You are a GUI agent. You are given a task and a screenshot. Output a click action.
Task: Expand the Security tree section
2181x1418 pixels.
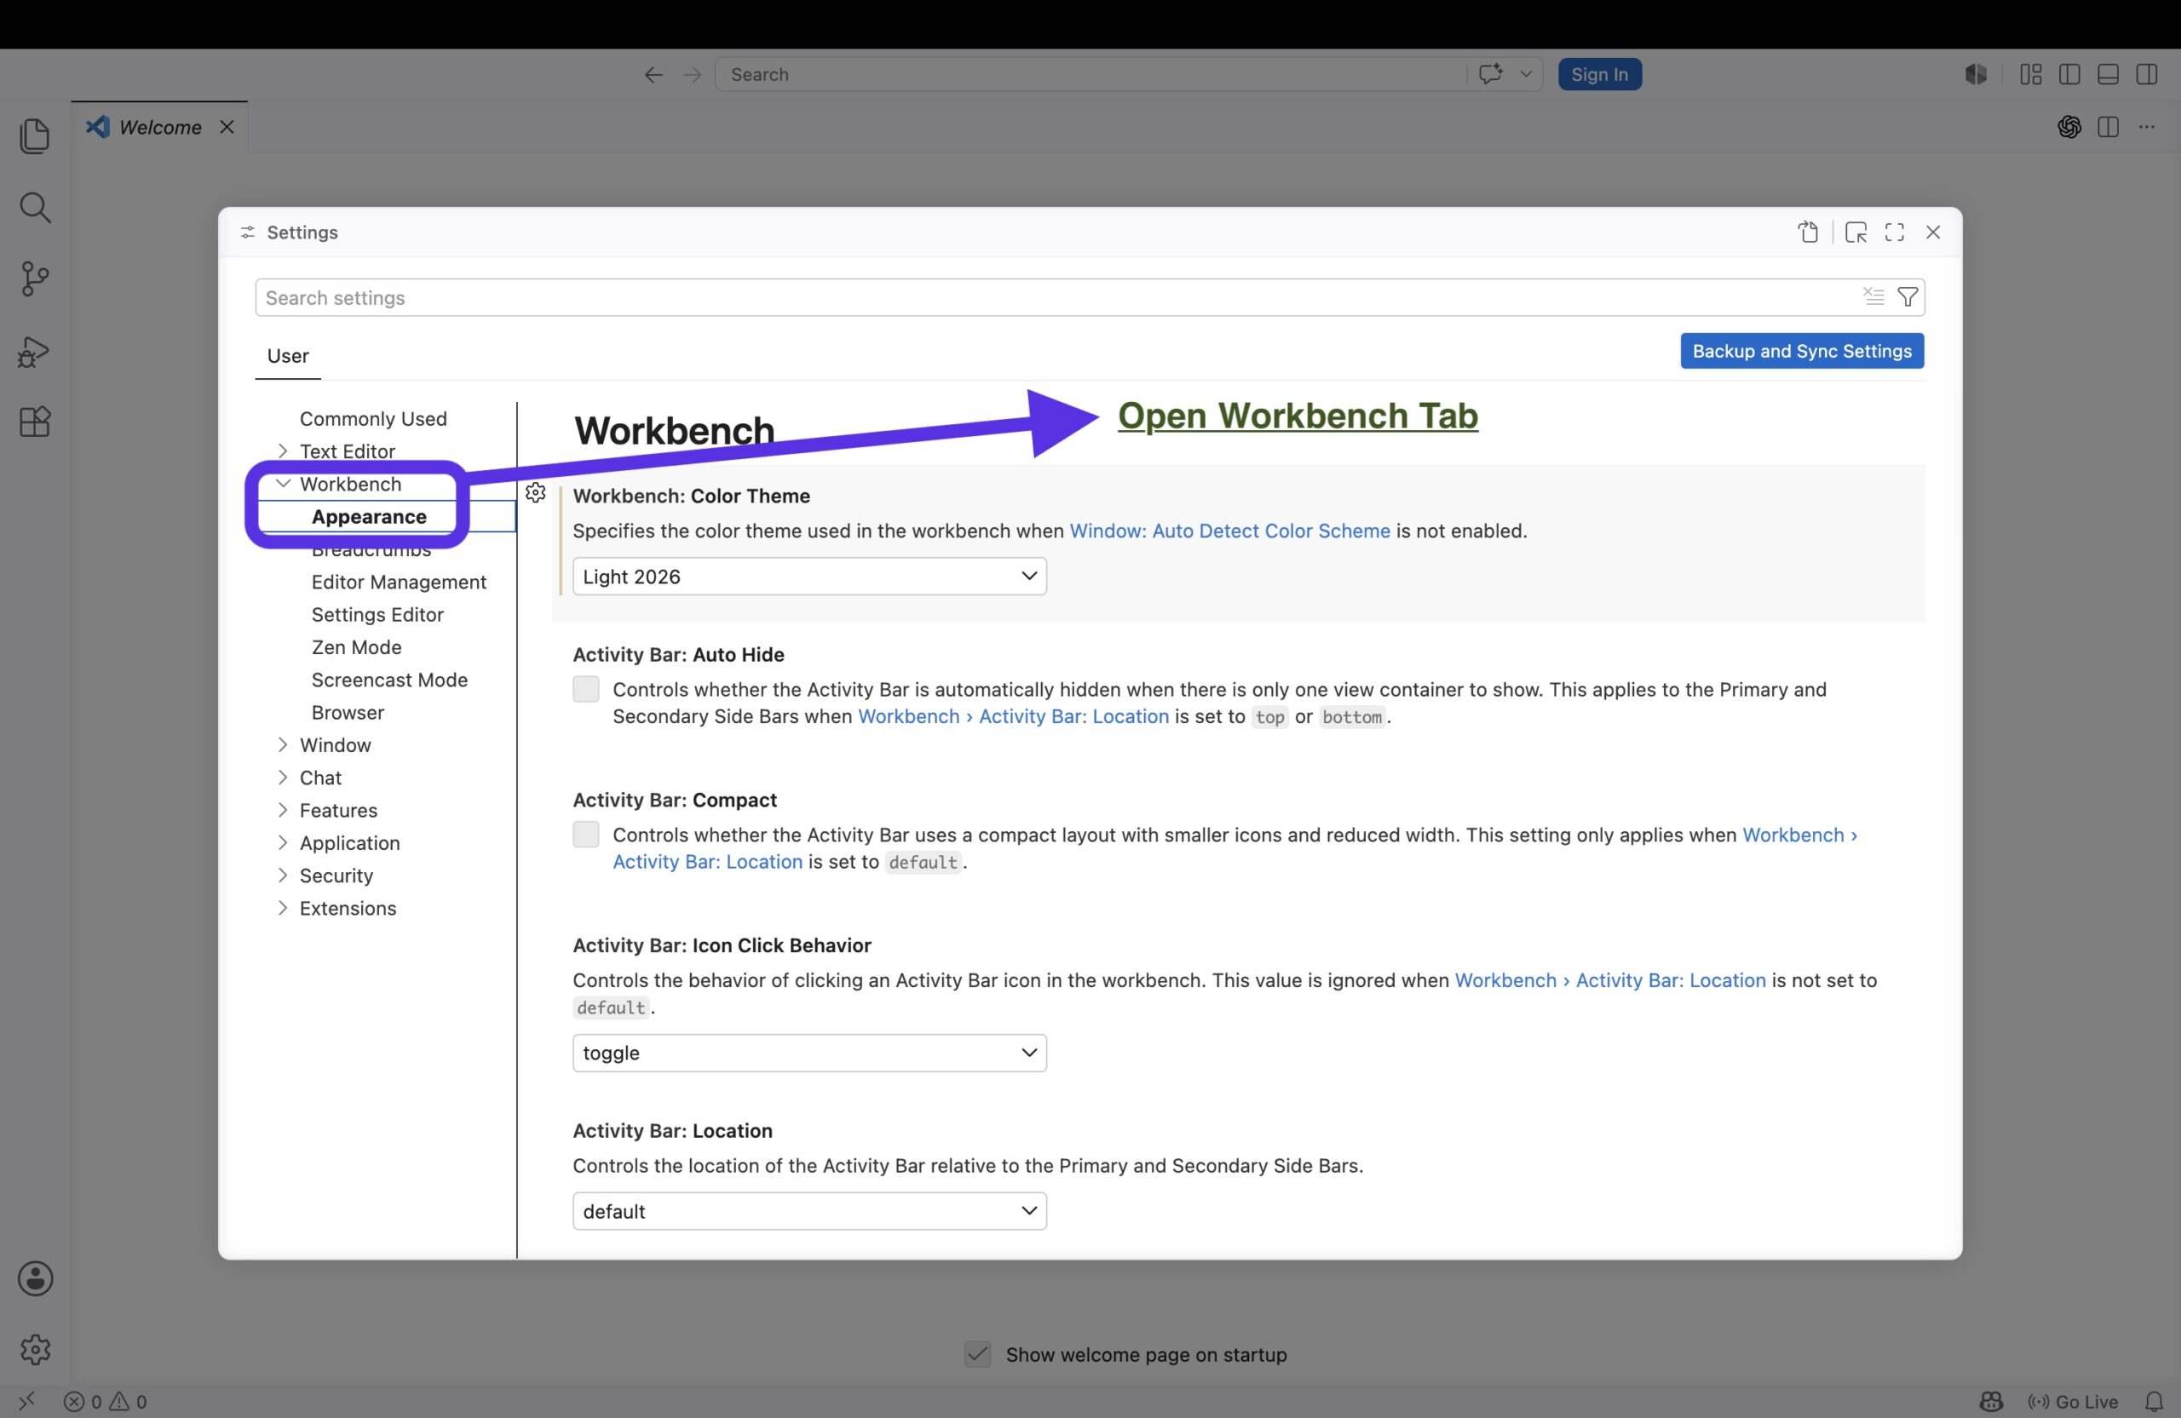[282, 875]
